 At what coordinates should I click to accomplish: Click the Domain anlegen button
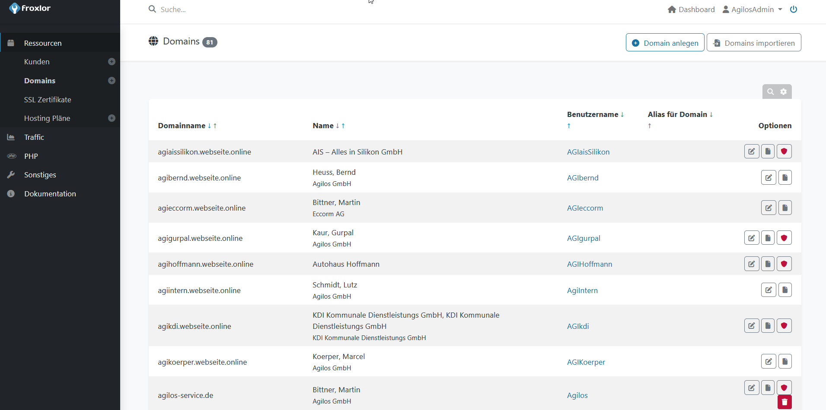coord(665,43)
